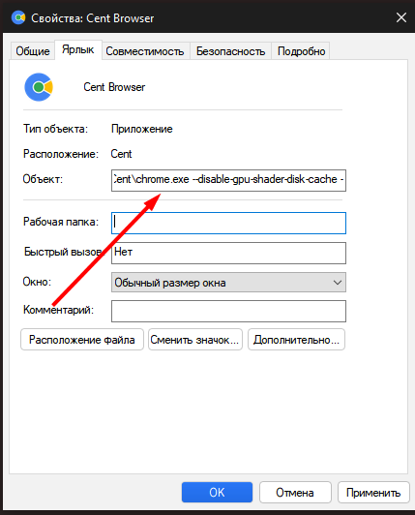Click the dropdown chevron of Обычный размер окна
The width and height of the screenshot is (415, 515).
coord(338,283)
